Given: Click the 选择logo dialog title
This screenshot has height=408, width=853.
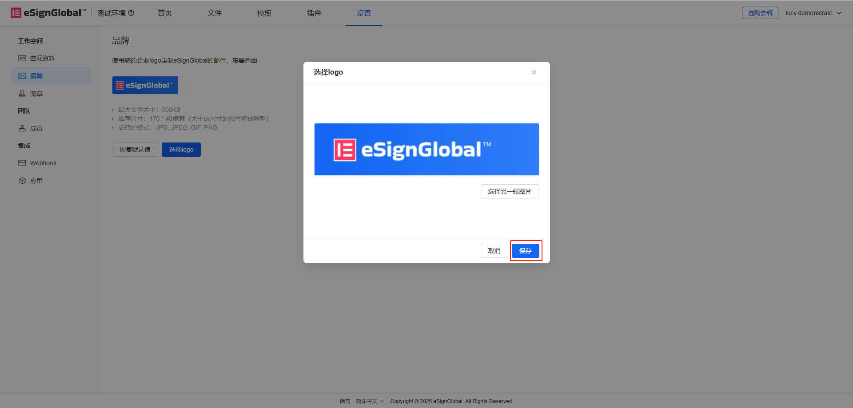Looking at the screenshot, I should click(x=328, y=72).
